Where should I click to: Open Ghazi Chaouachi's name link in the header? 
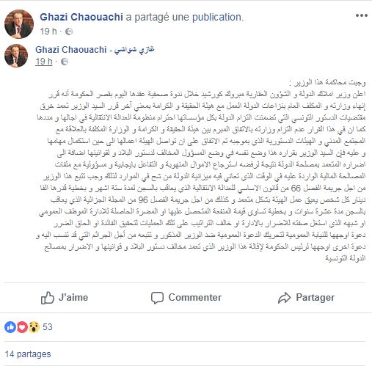tap(81, 17)
